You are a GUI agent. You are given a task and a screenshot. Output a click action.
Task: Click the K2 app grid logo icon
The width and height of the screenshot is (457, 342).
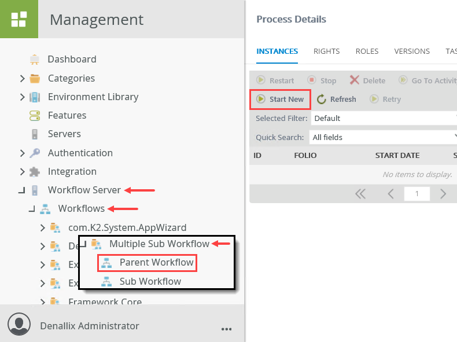pyautogui.click(x=19, y=19)
